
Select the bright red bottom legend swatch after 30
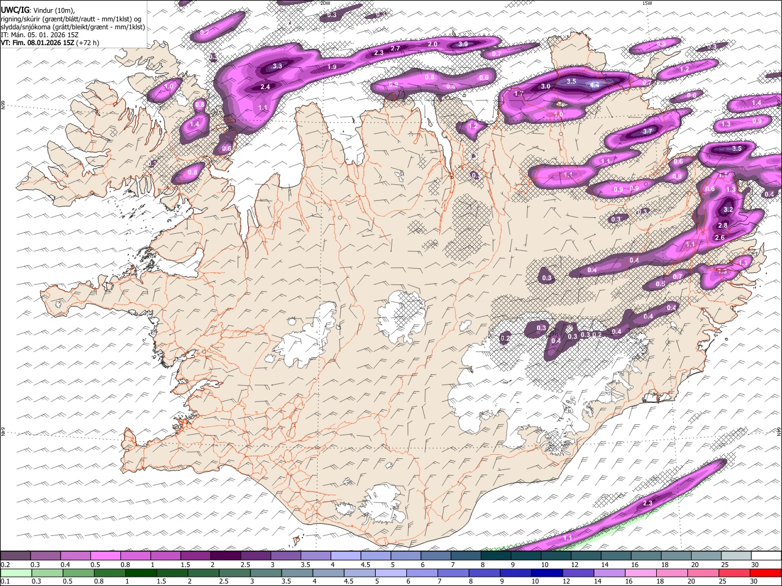click(x=766, y=573)
